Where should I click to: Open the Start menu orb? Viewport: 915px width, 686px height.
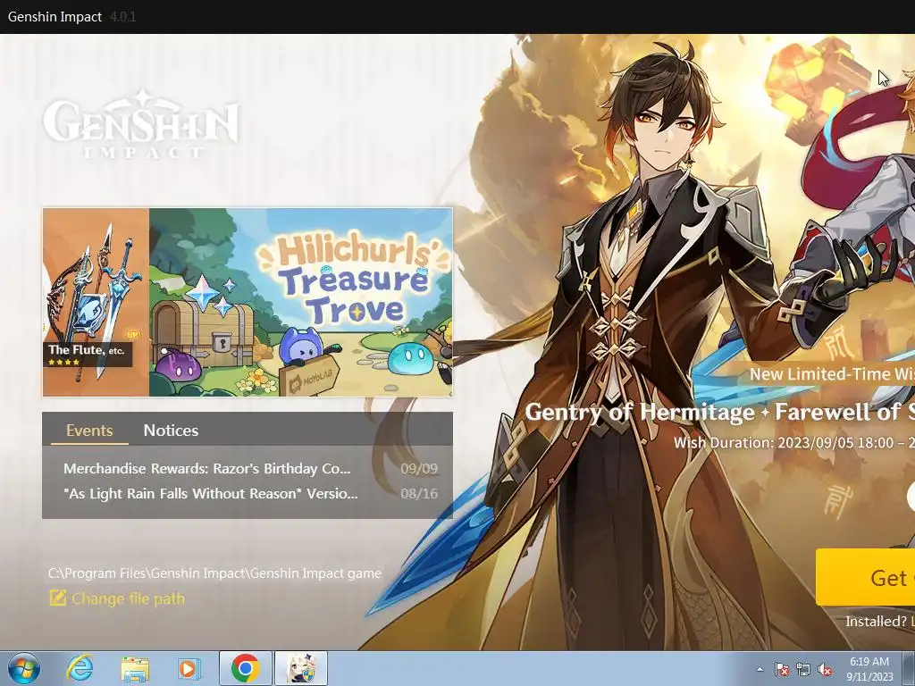tap(24, 668)
